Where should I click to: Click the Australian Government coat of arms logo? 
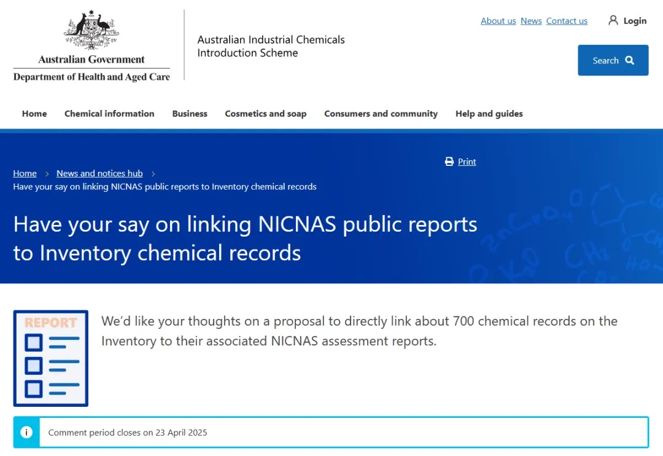[91, 31]
